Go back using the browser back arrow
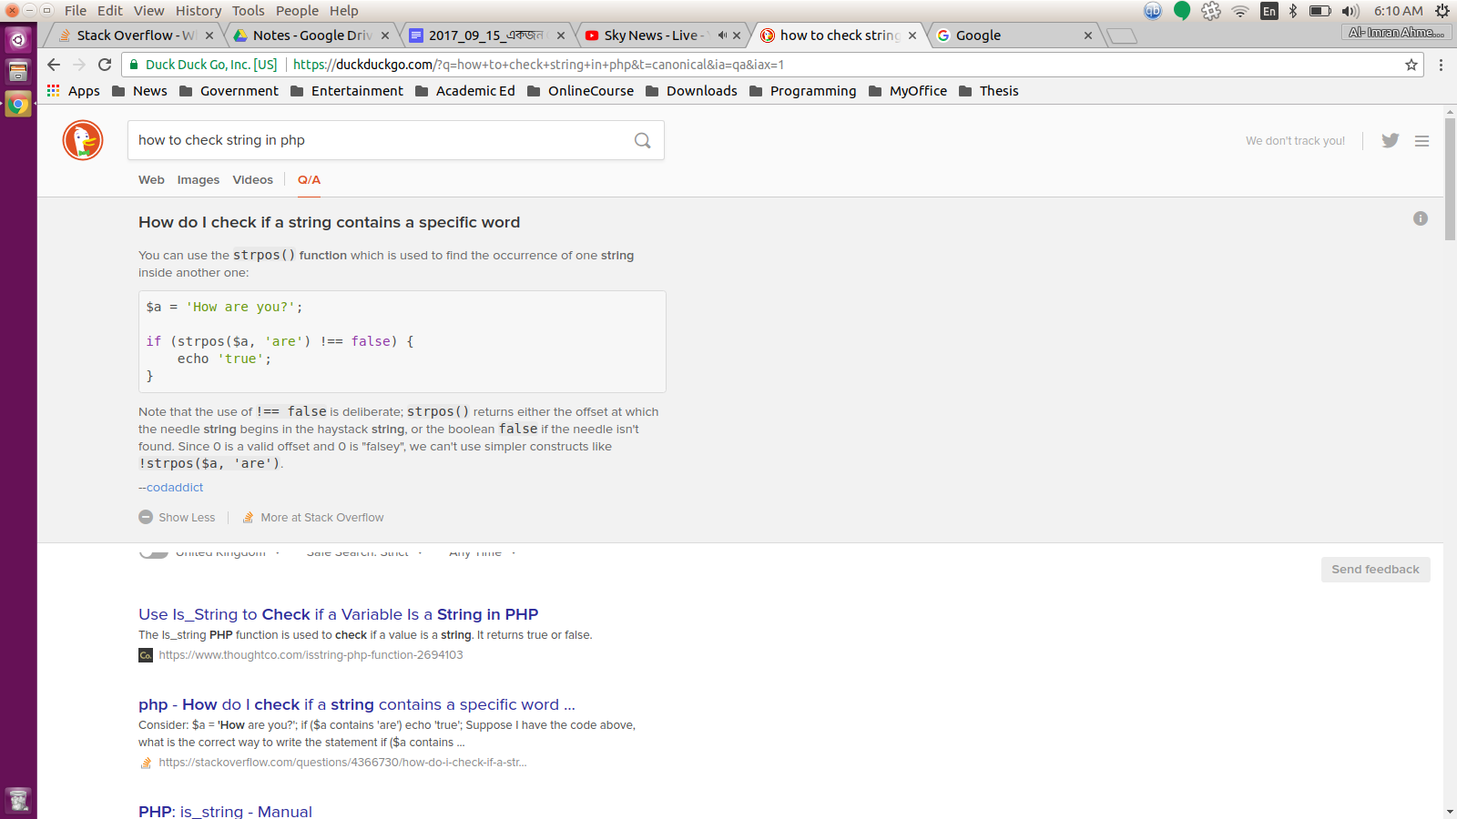Viewport: 1457px width, 819px height. pos(54,65)
